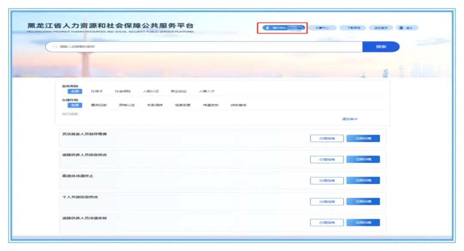Filter business category by 就业创业
The width and height of the screenshot is (464, 251).
pos(179,91)
